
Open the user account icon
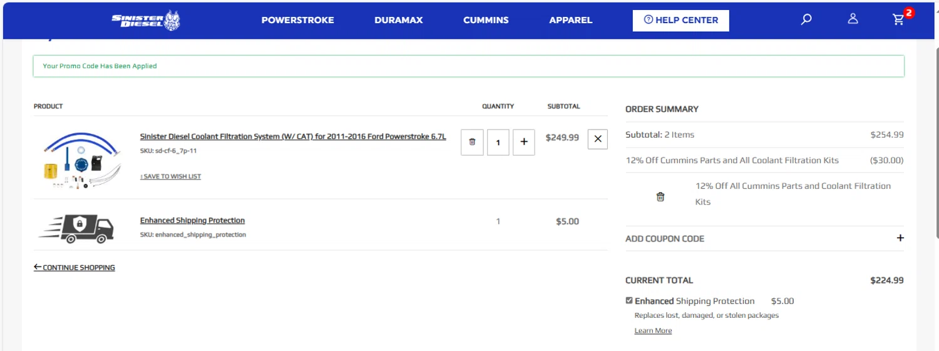click(853, 19)
